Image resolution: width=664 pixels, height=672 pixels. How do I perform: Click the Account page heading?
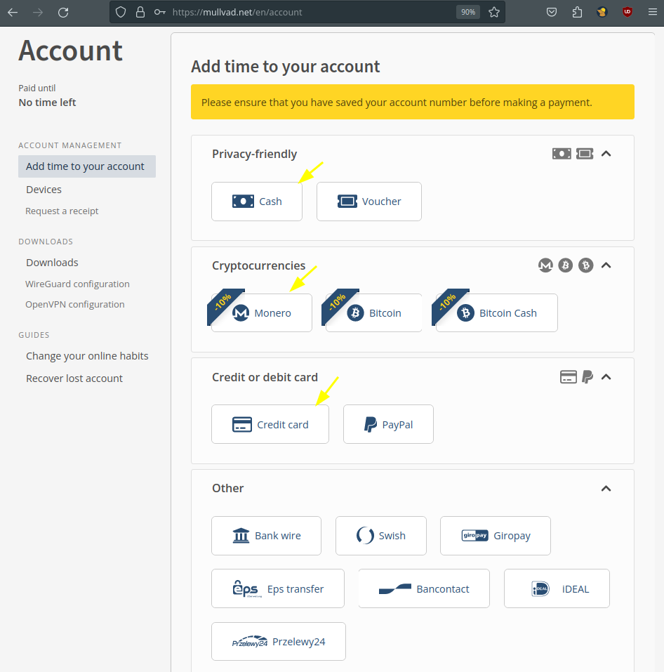(x=71, y=51)
